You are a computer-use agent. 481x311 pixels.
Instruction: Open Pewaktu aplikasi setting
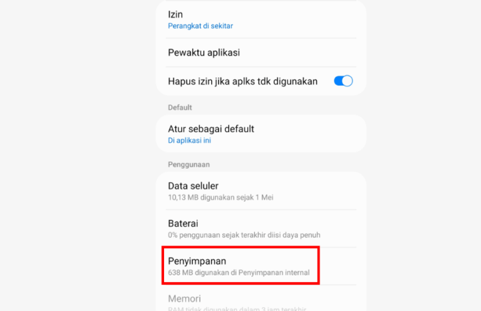[261, 53]
